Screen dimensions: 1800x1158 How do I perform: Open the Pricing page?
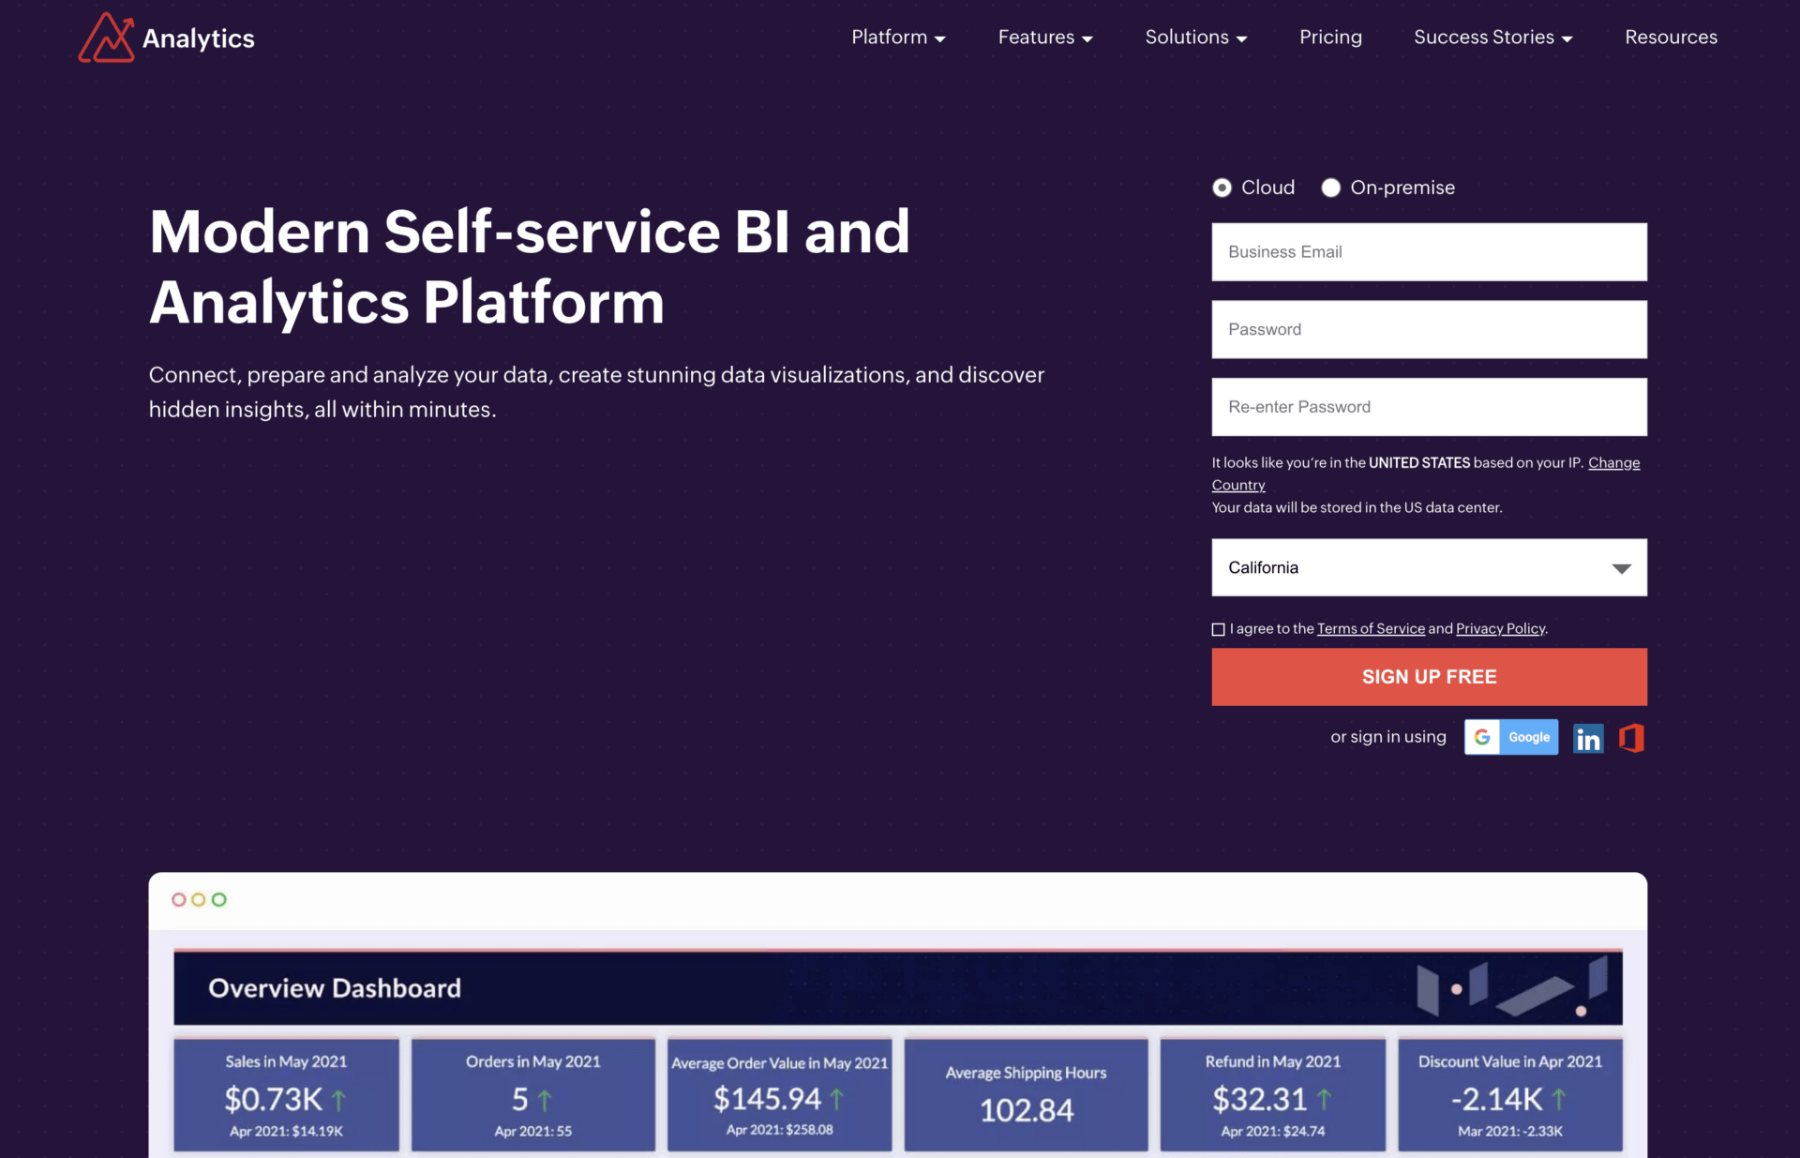point(1329,38)
